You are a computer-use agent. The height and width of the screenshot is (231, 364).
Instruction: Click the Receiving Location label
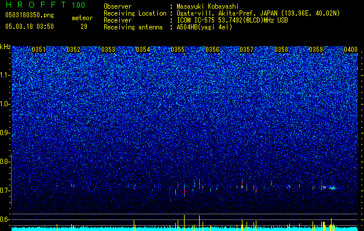[x=135, y=13]
